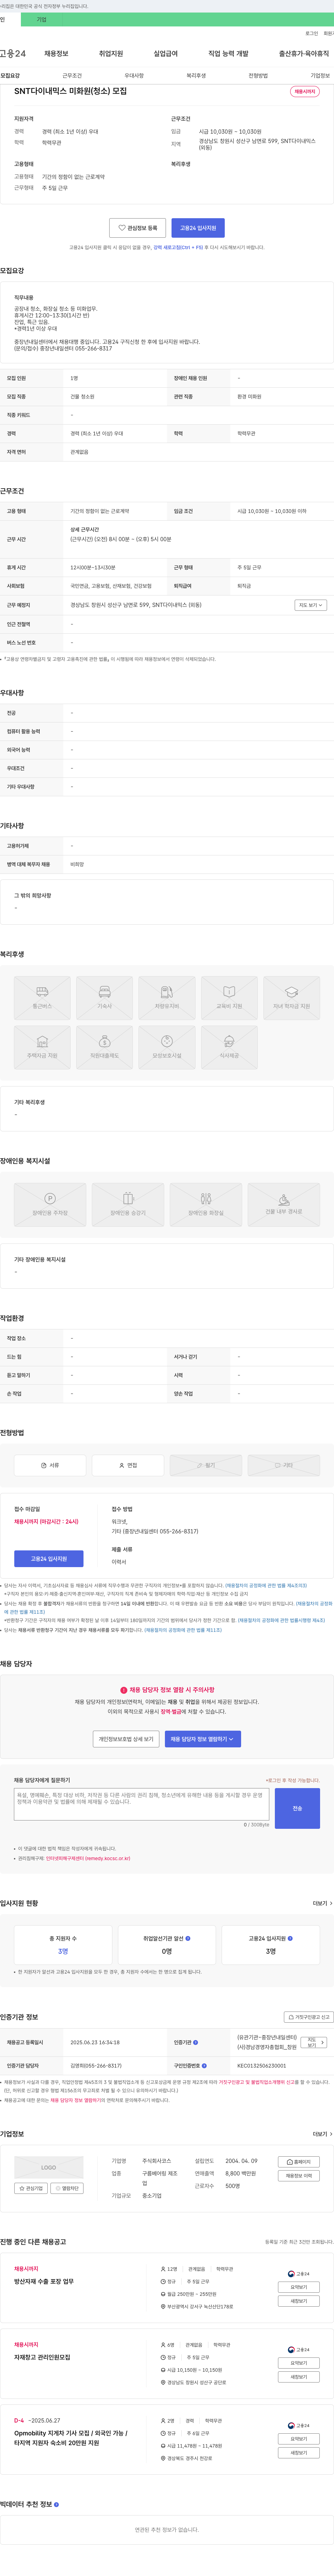Viewport: 334px width, 2576px height.
Task: Click the 관심기업 star button
Action: [x=31, y=2188]
